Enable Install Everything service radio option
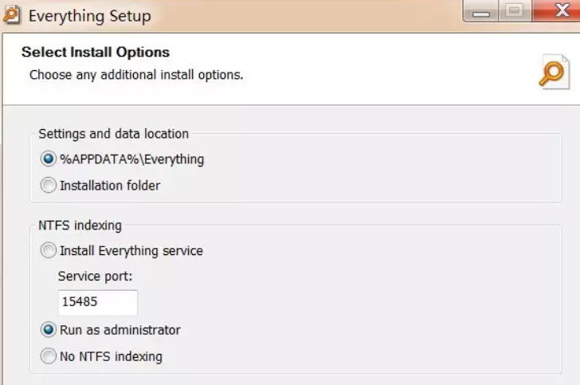The height and width of the screenshot is (385, 580). click(x=48, y=250)
